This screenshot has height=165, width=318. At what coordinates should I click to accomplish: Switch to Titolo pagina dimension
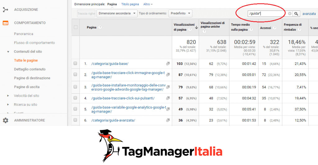pyautogui.click(x=130, y=4)
